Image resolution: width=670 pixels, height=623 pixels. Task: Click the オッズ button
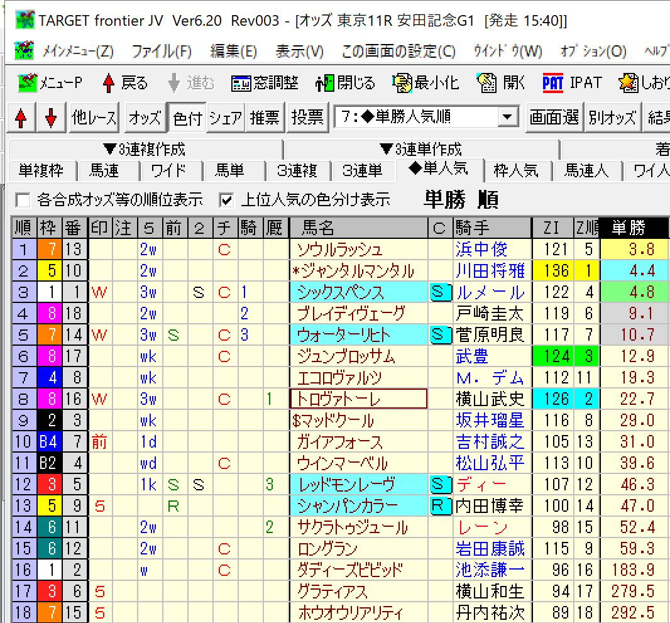(x=145, y=118)
